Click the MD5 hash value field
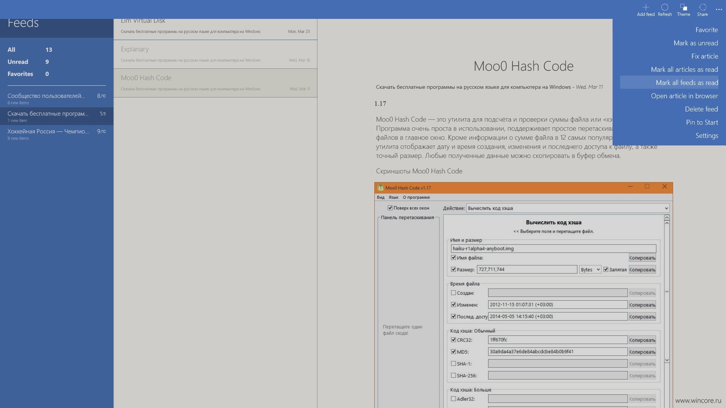This screenshot has width=726, height=408. click(x=558, y=351)
